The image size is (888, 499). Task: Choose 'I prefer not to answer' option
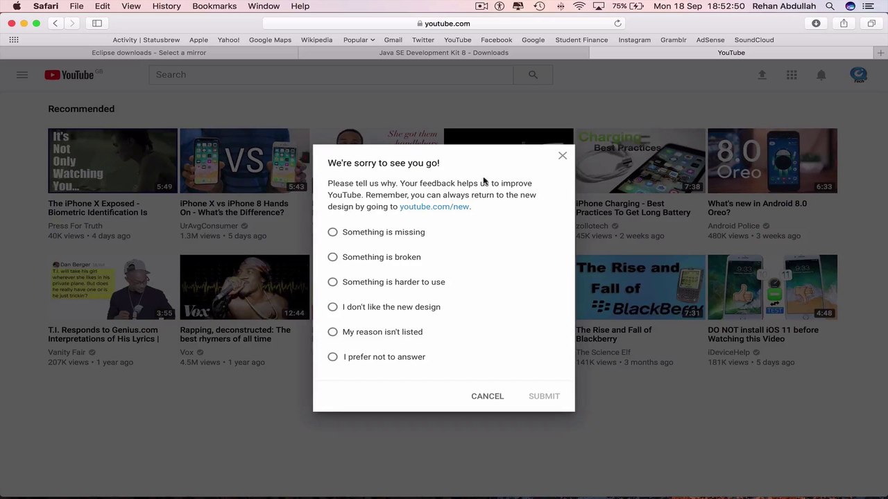[332, 357]
